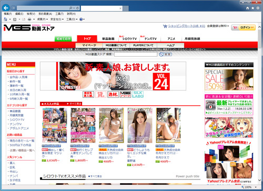
Task: Select the ナンパTV tab
Action: (x=150, y=39)
